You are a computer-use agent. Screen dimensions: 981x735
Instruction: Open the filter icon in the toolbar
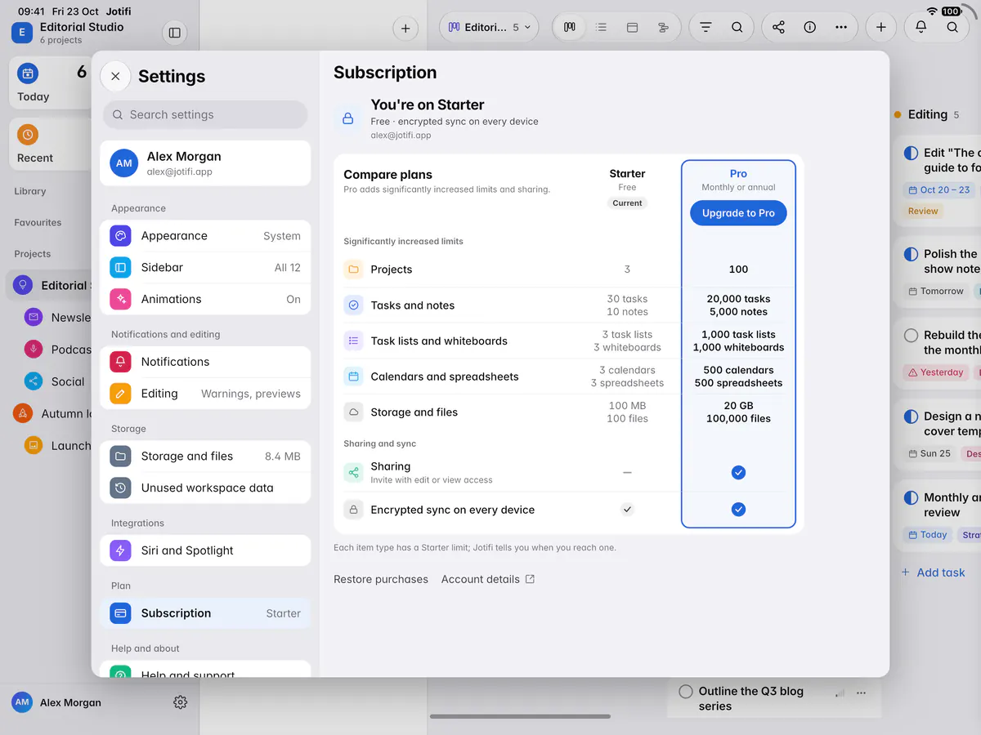click(706, 27)
